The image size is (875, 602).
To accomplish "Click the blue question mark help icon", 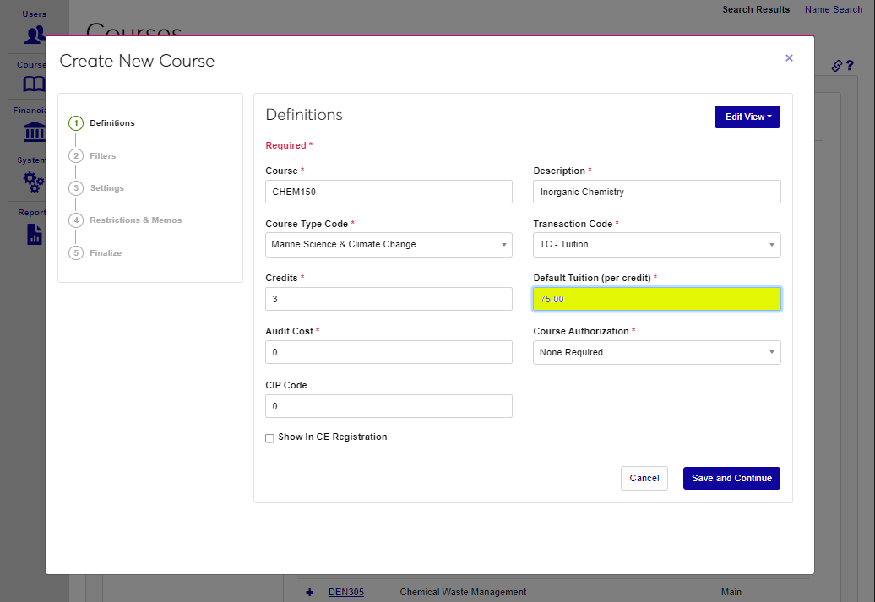I will coord(850,66).
